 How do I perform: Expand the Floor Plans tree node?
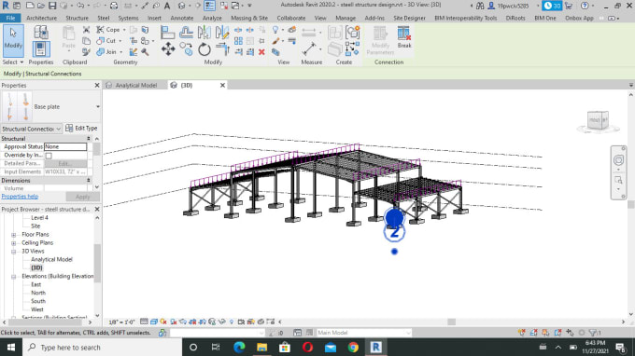pos(13,235)
